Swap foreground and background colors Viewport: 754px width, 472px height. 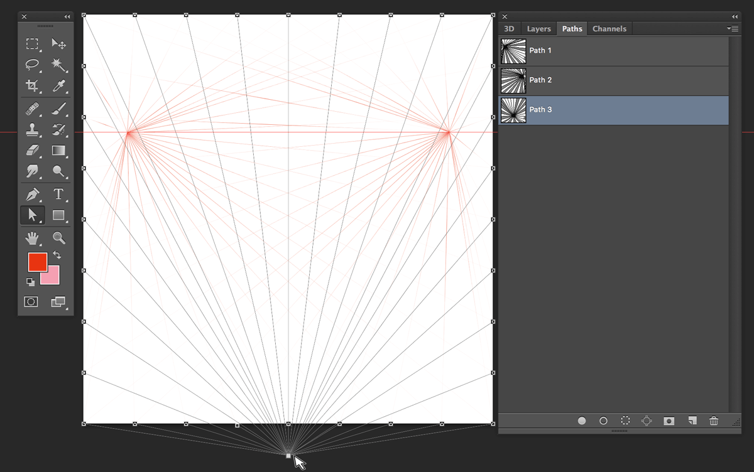pos(57,255)
